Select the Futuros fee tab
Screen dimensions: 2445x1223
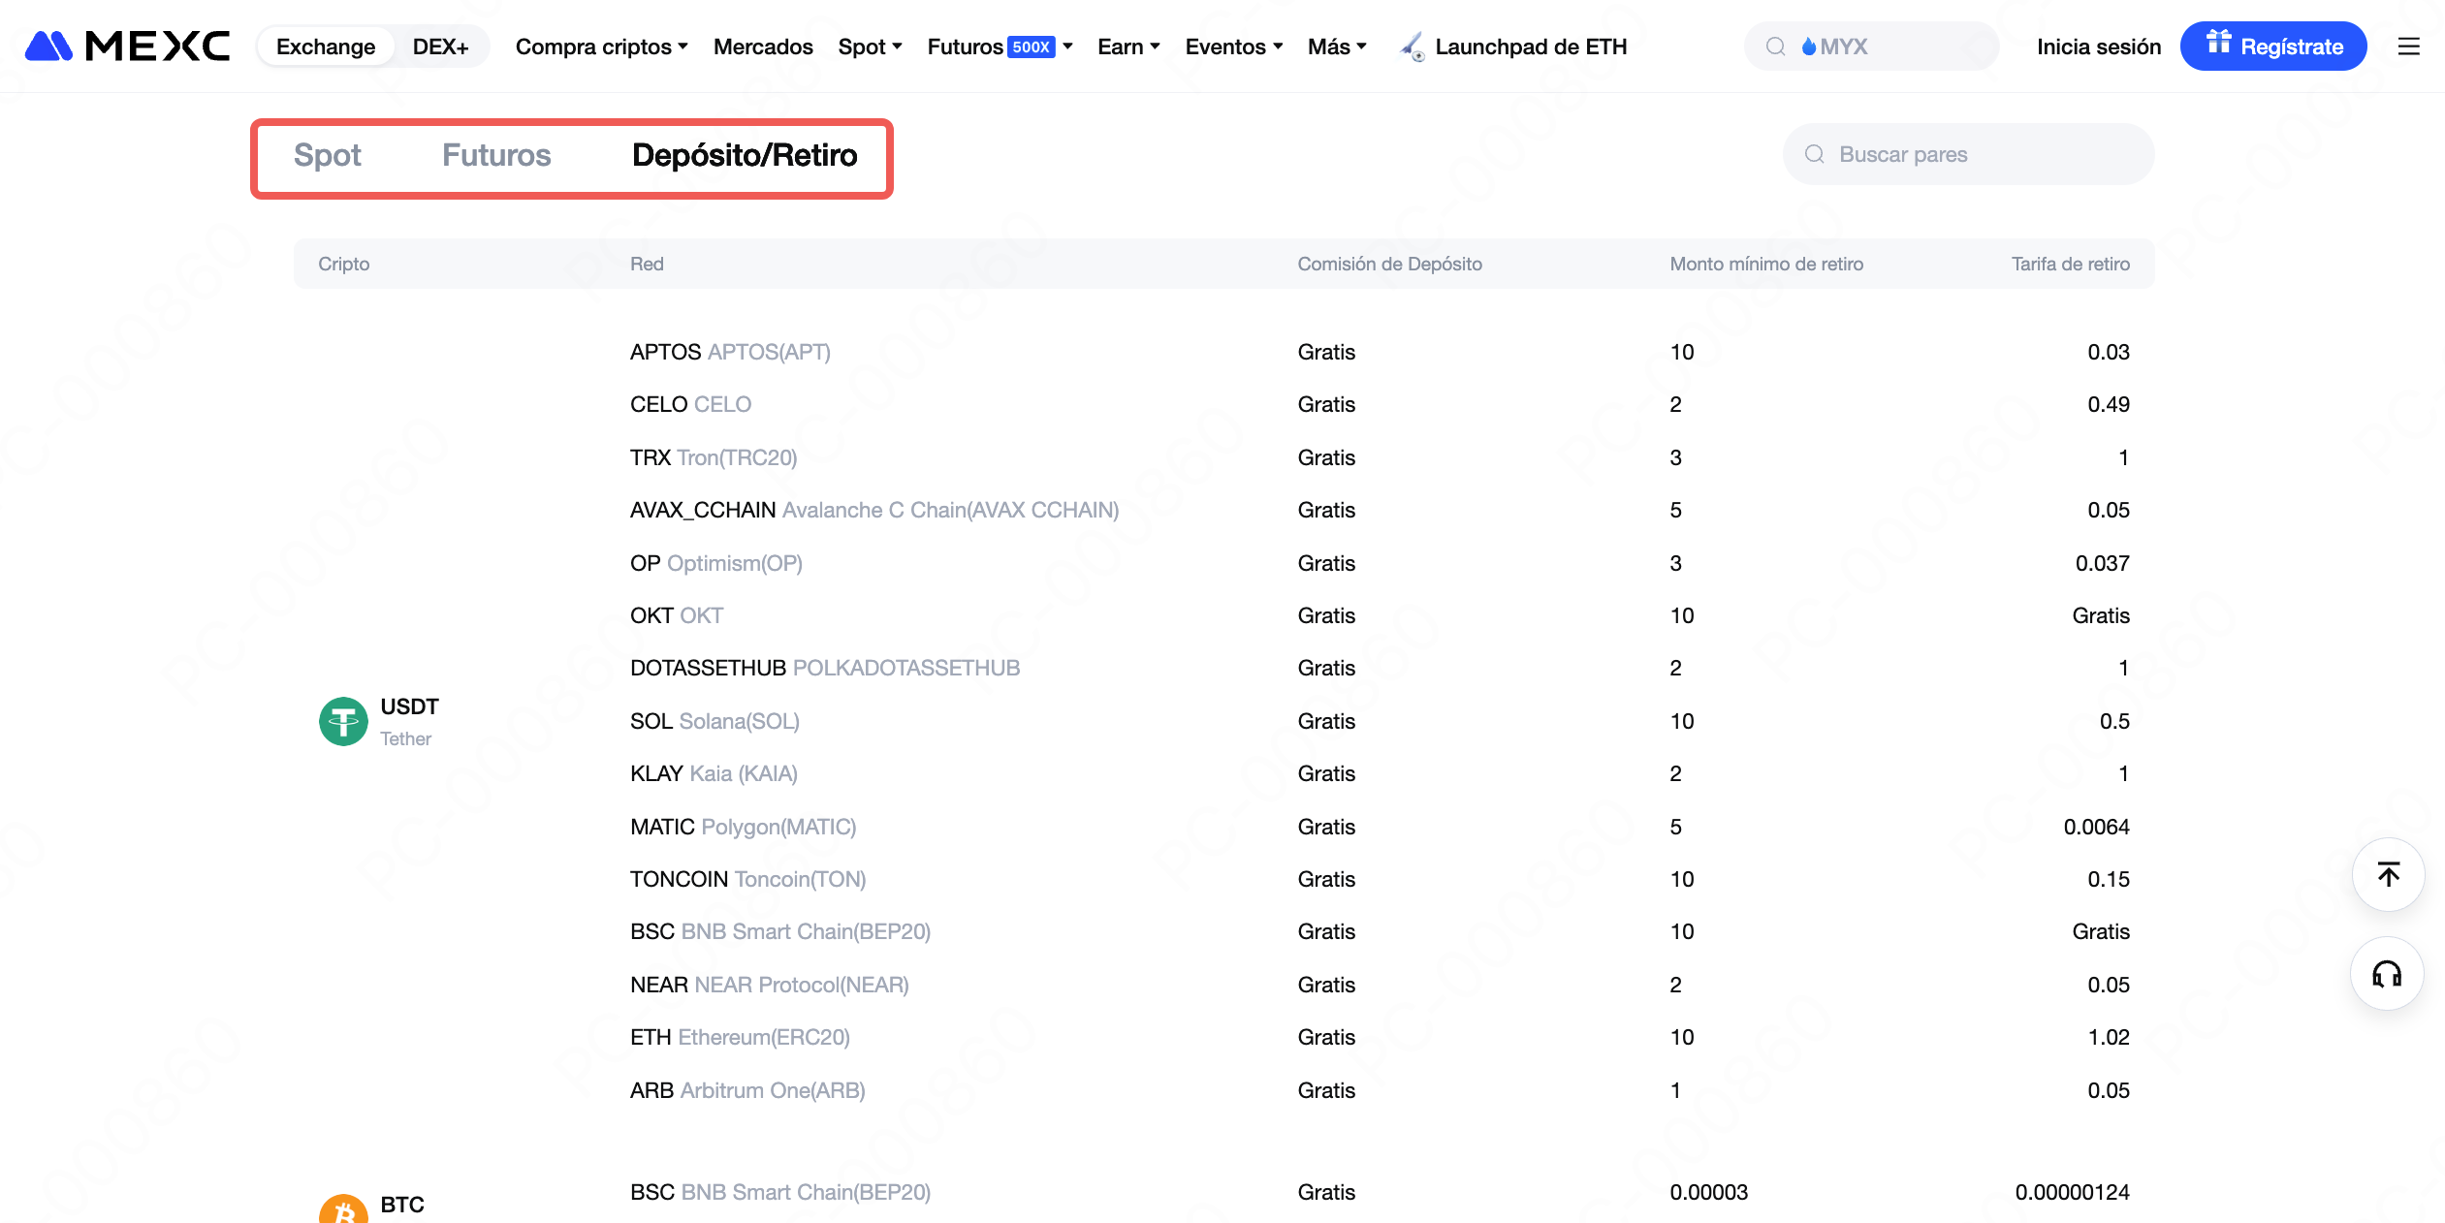coord(496,155)
